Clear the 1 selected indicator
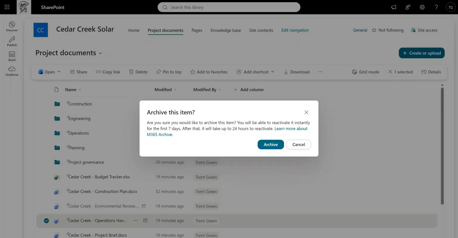 (400, 72)
